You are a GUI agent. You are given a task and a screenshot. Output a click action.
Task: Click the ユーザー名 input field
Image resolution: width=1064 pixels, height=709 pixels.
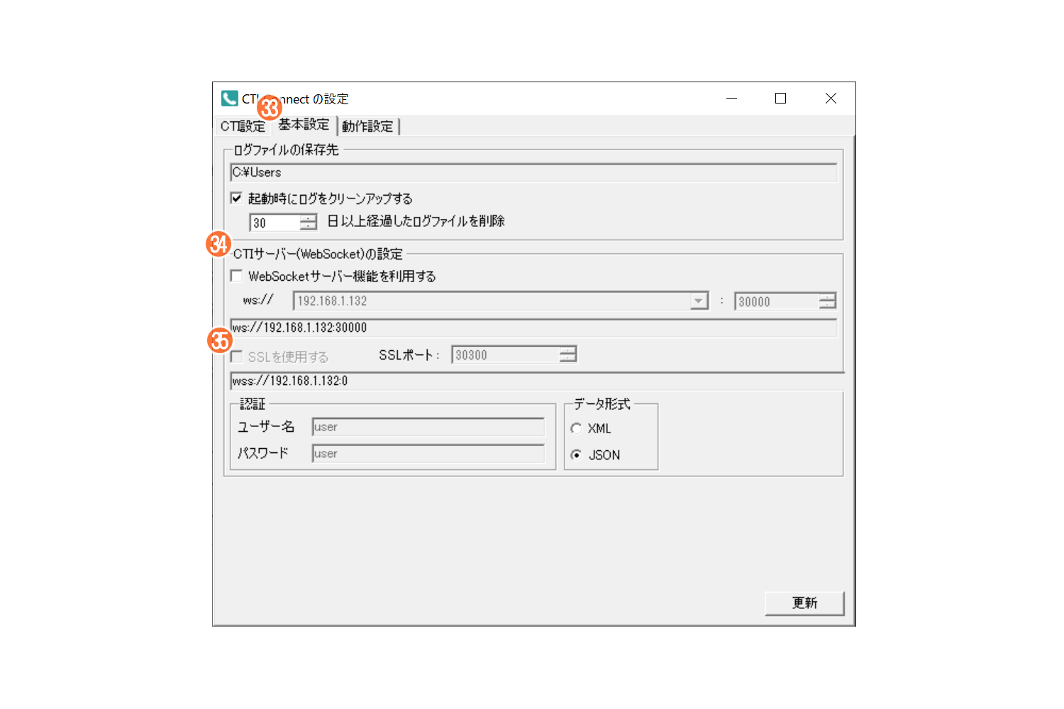[428, 427]
